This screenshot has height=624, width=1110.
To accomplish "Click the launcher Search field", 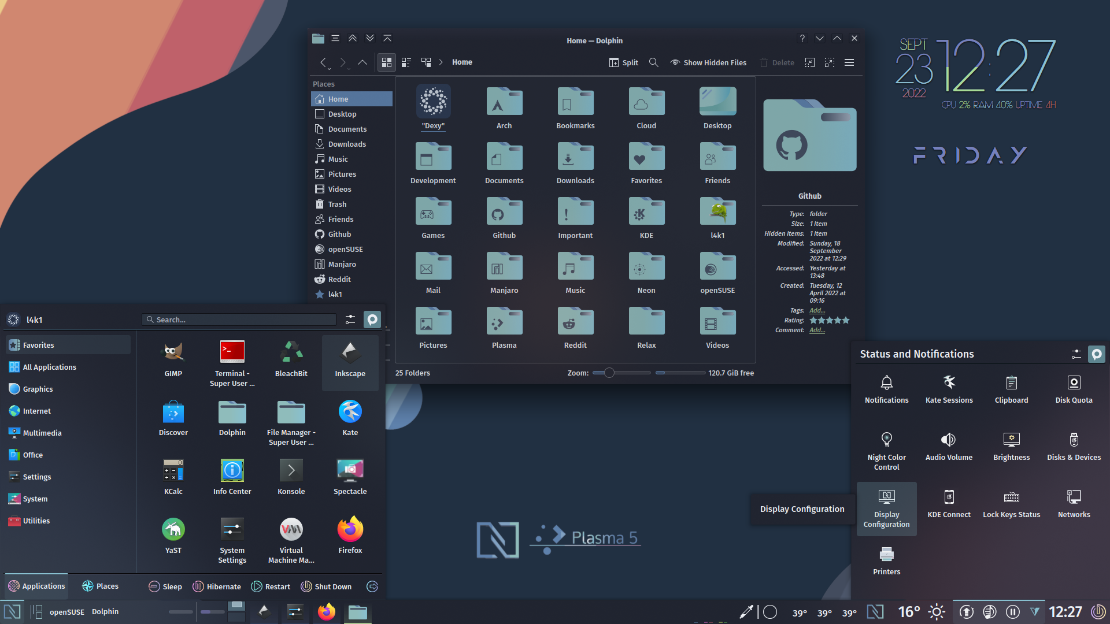I will point(239,320).
